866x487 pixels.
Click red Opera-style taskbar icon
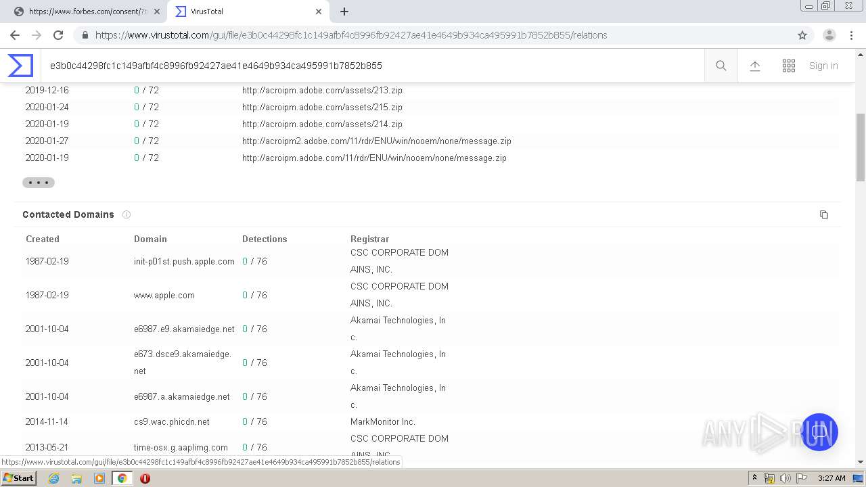pyautogui.click(x=145, y=478)
